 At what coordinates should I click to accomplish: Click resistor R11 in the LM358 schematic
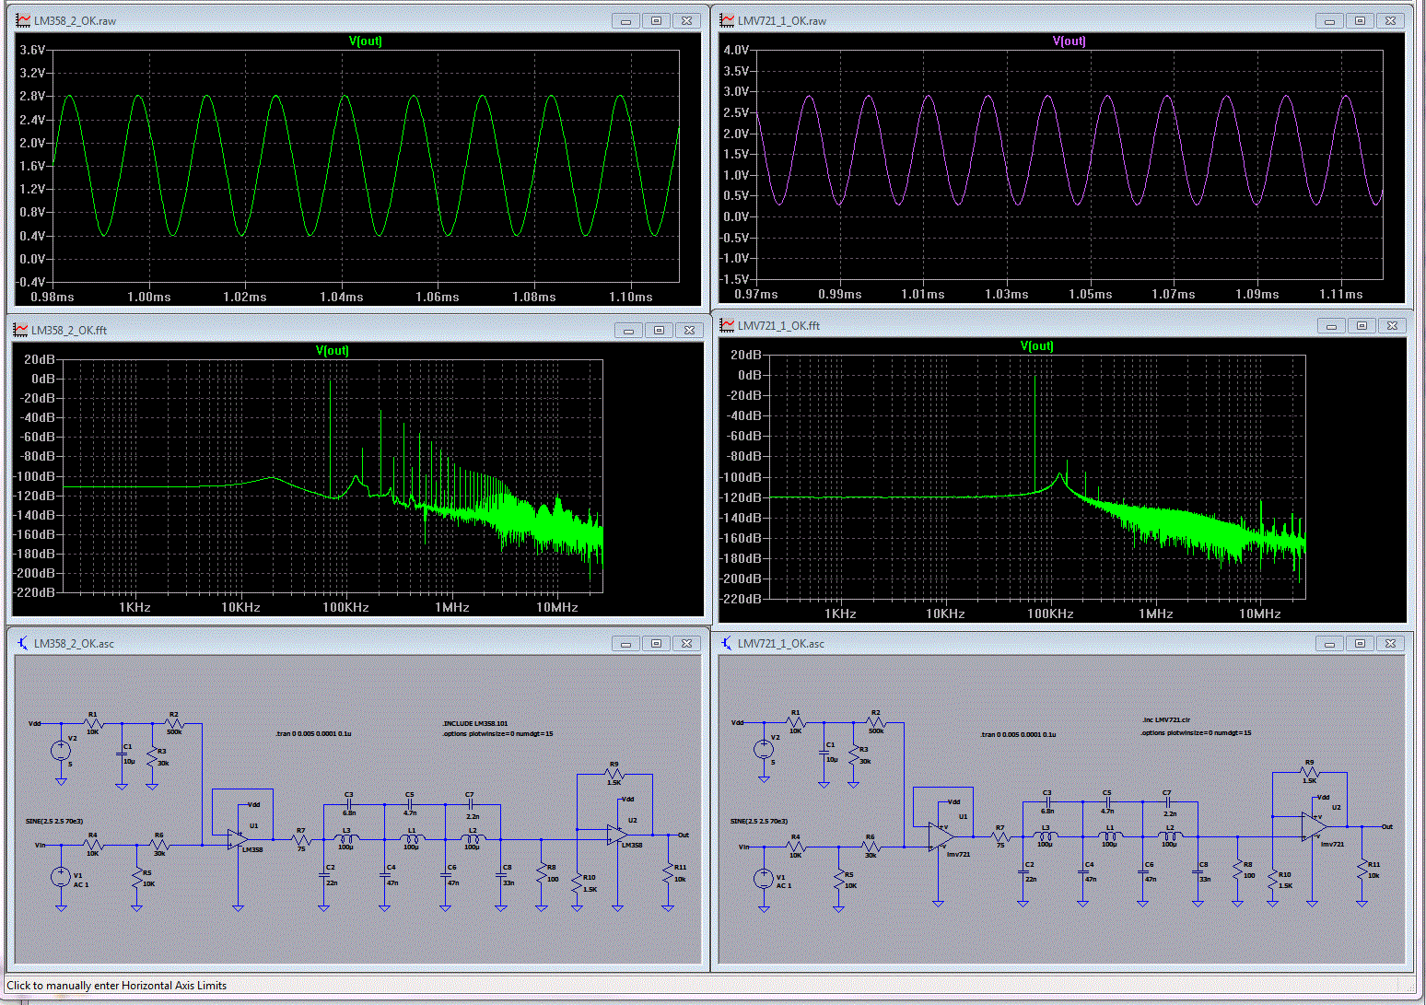coord(668,873)
